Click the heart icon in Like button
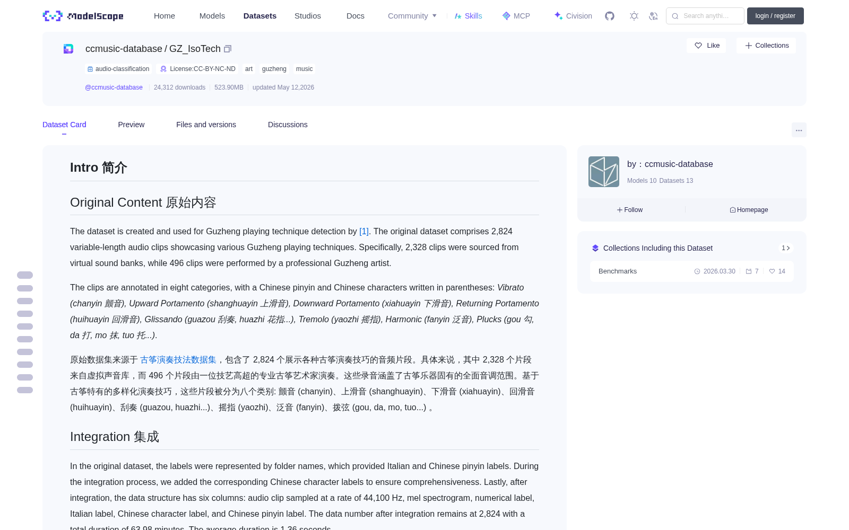The height and width of the screenshot is (530, 849). tap(698, 46)
